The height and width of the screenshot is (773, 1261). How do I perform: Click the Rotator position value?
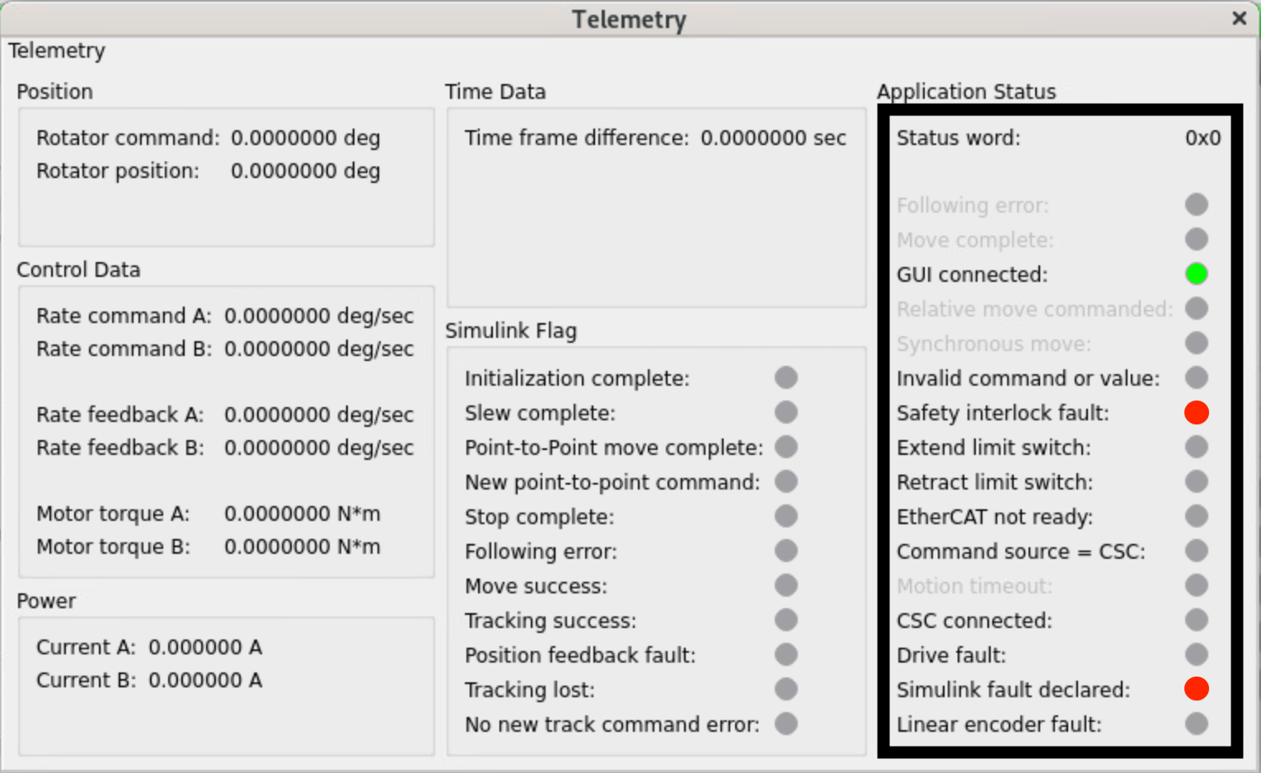pyautogui.click(x=305, y=171)
